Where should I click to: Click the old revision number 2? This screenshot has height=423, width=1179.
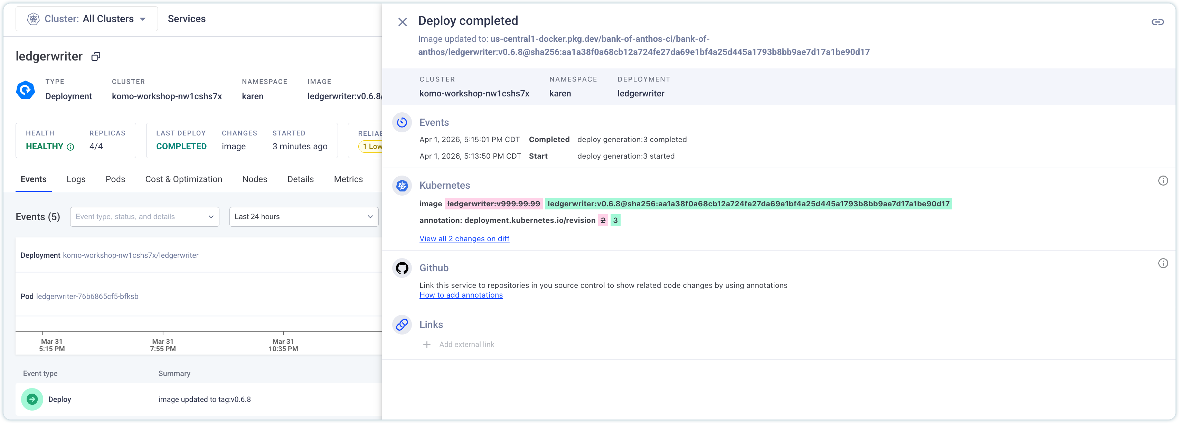pyautogui.click(x=603, y=220)
